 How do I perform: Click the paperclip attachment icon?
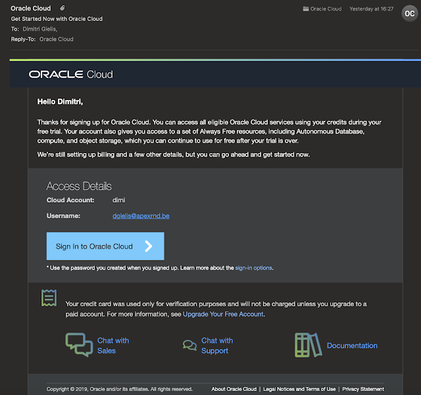[x=62, y=9]
